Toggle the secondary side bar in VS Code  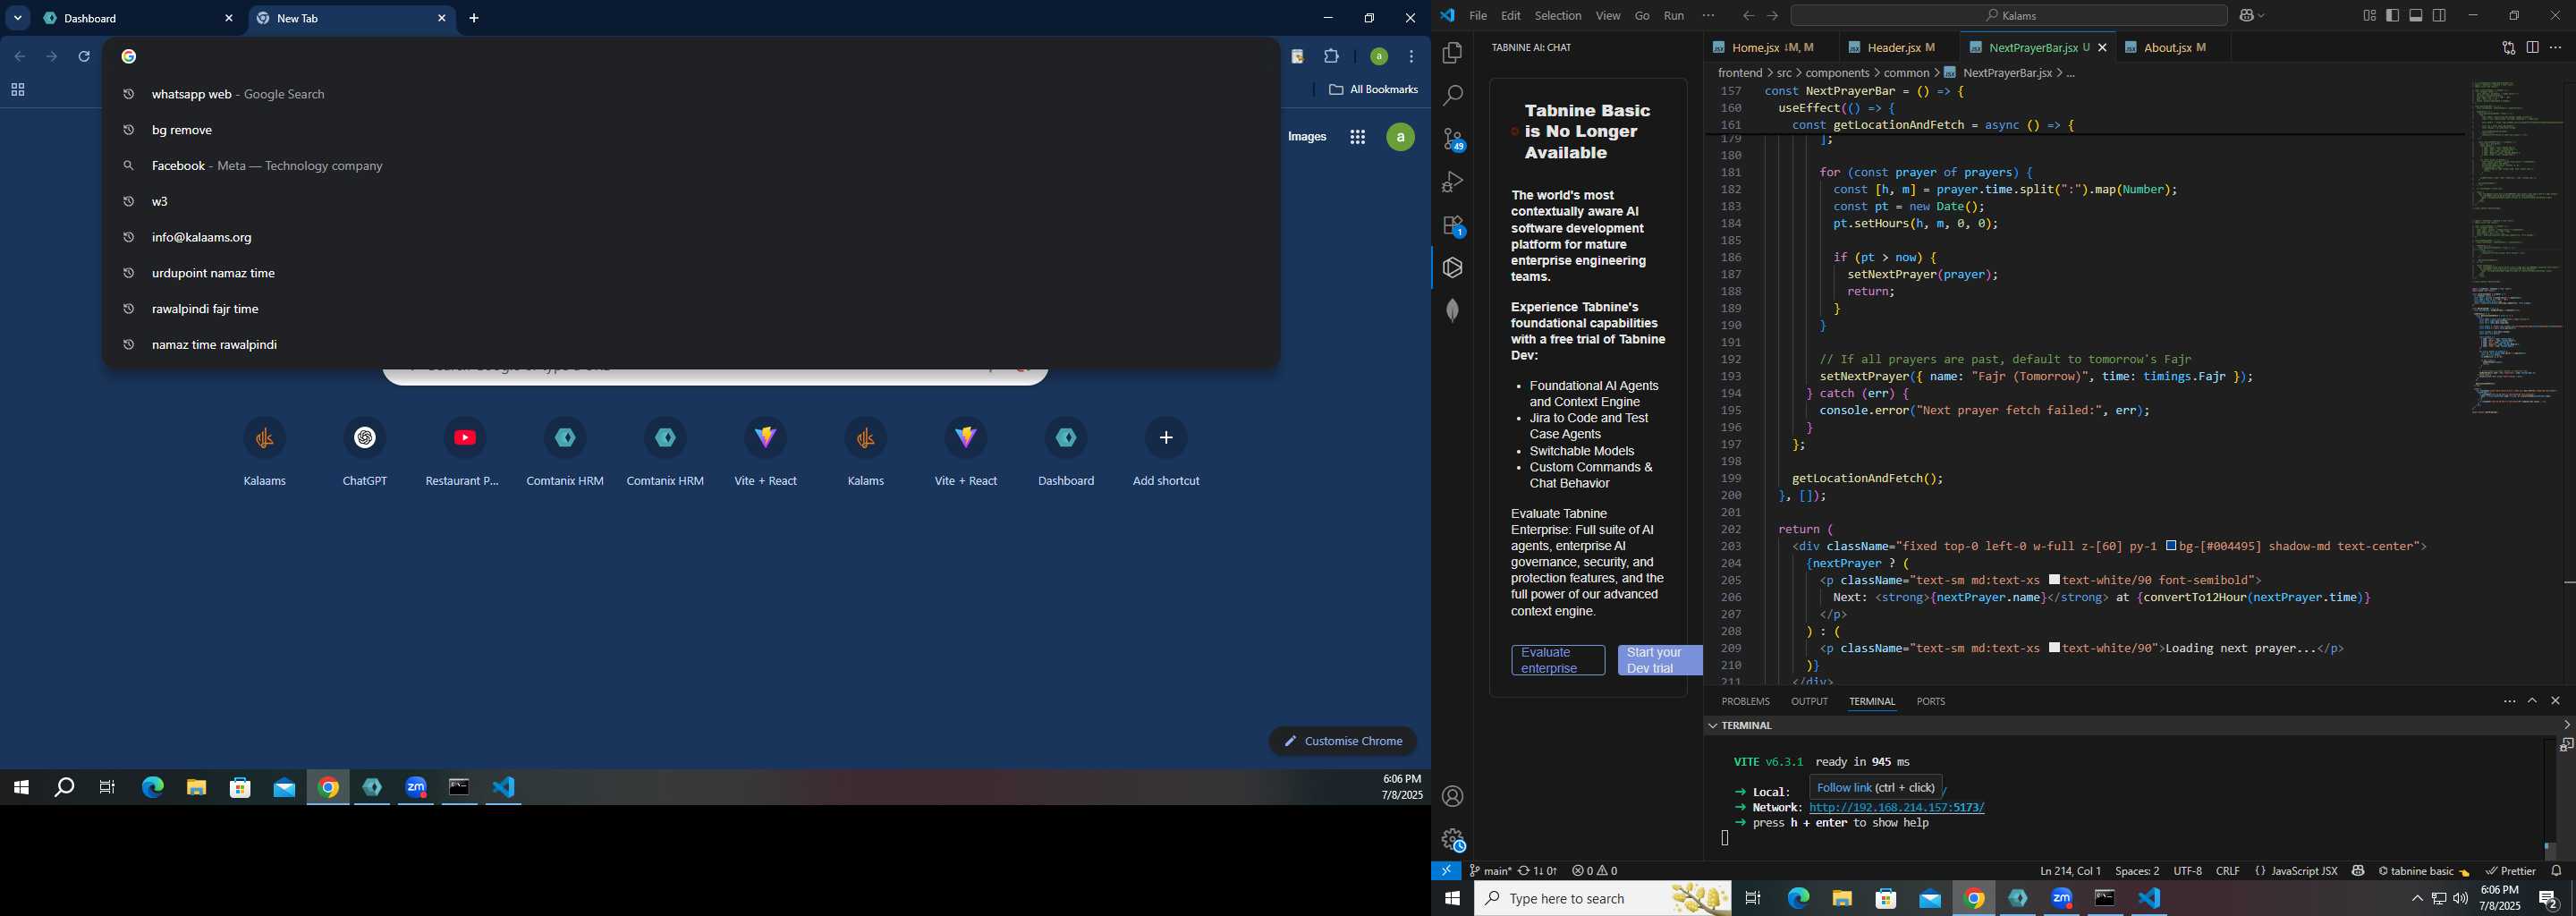(x=2440, y=16)
